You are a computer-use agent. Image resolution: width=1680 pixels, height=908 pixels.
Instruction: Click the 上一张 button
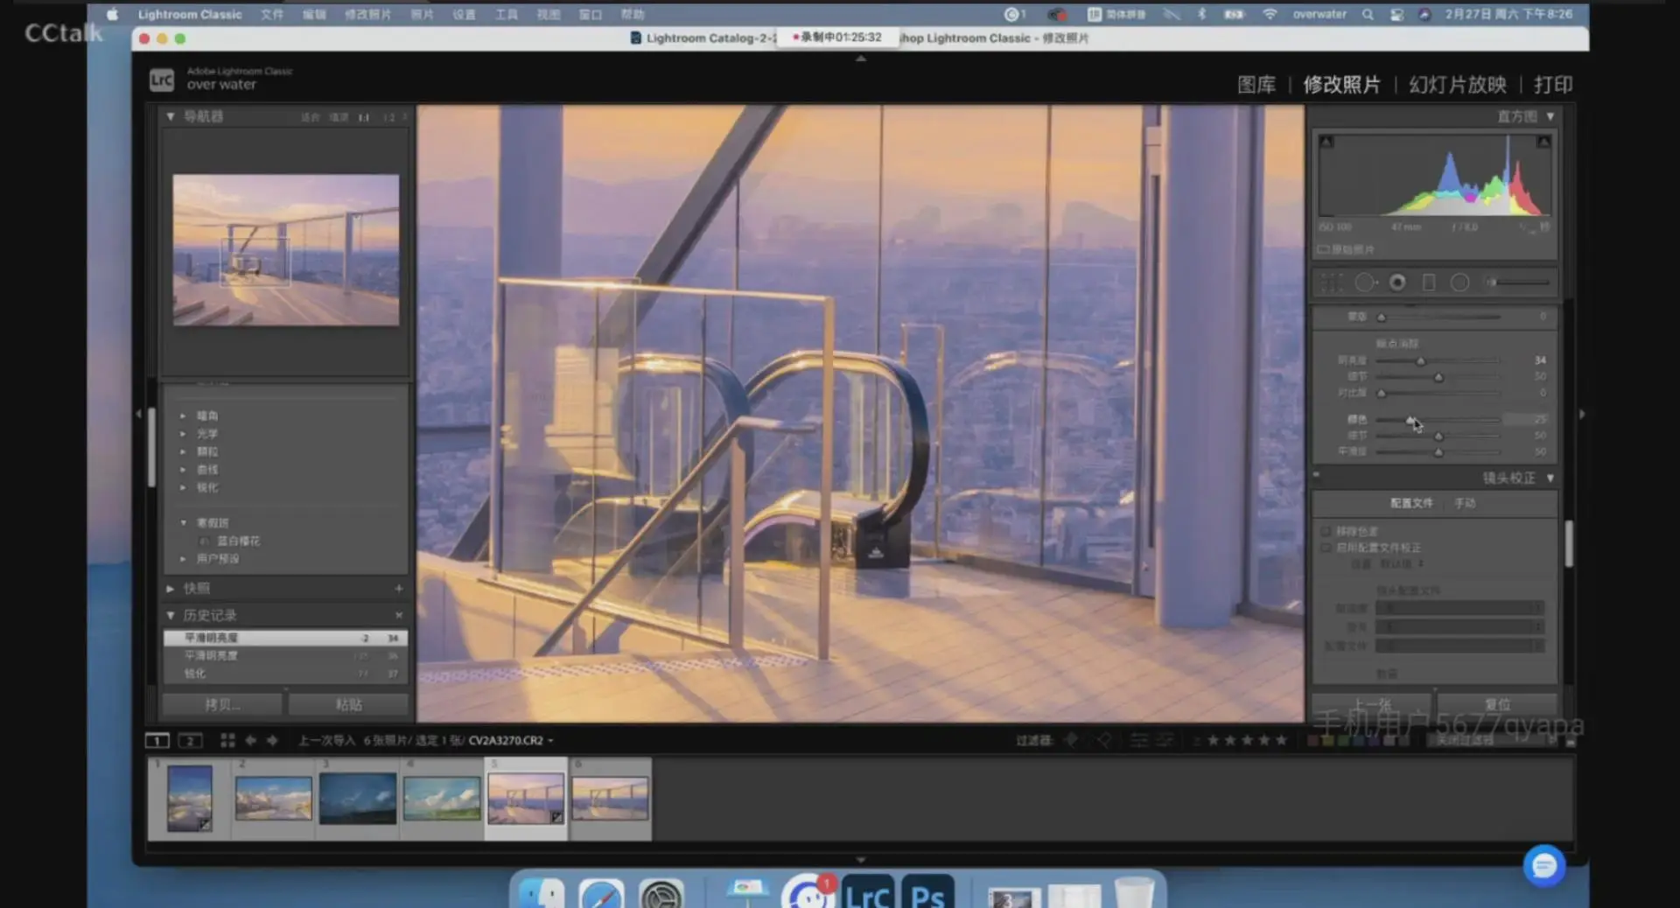(x=1371, y=705)
